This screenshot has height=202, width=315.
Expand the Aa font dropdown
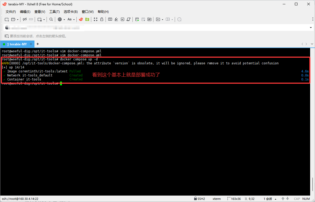click(74, 20)
